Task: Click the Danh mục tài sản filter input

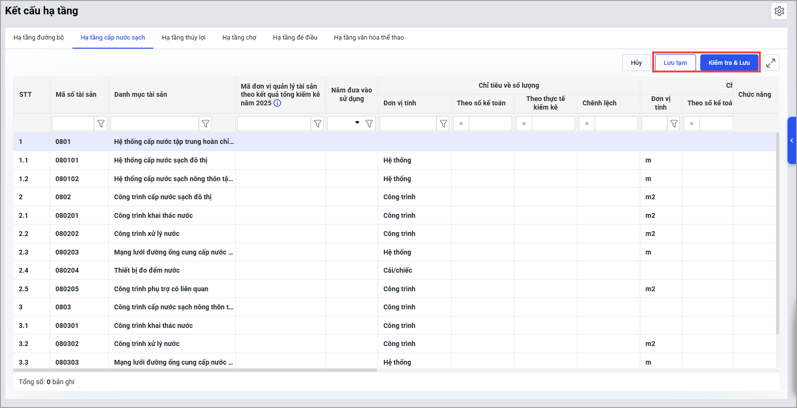Action: (x=154, y=124)
